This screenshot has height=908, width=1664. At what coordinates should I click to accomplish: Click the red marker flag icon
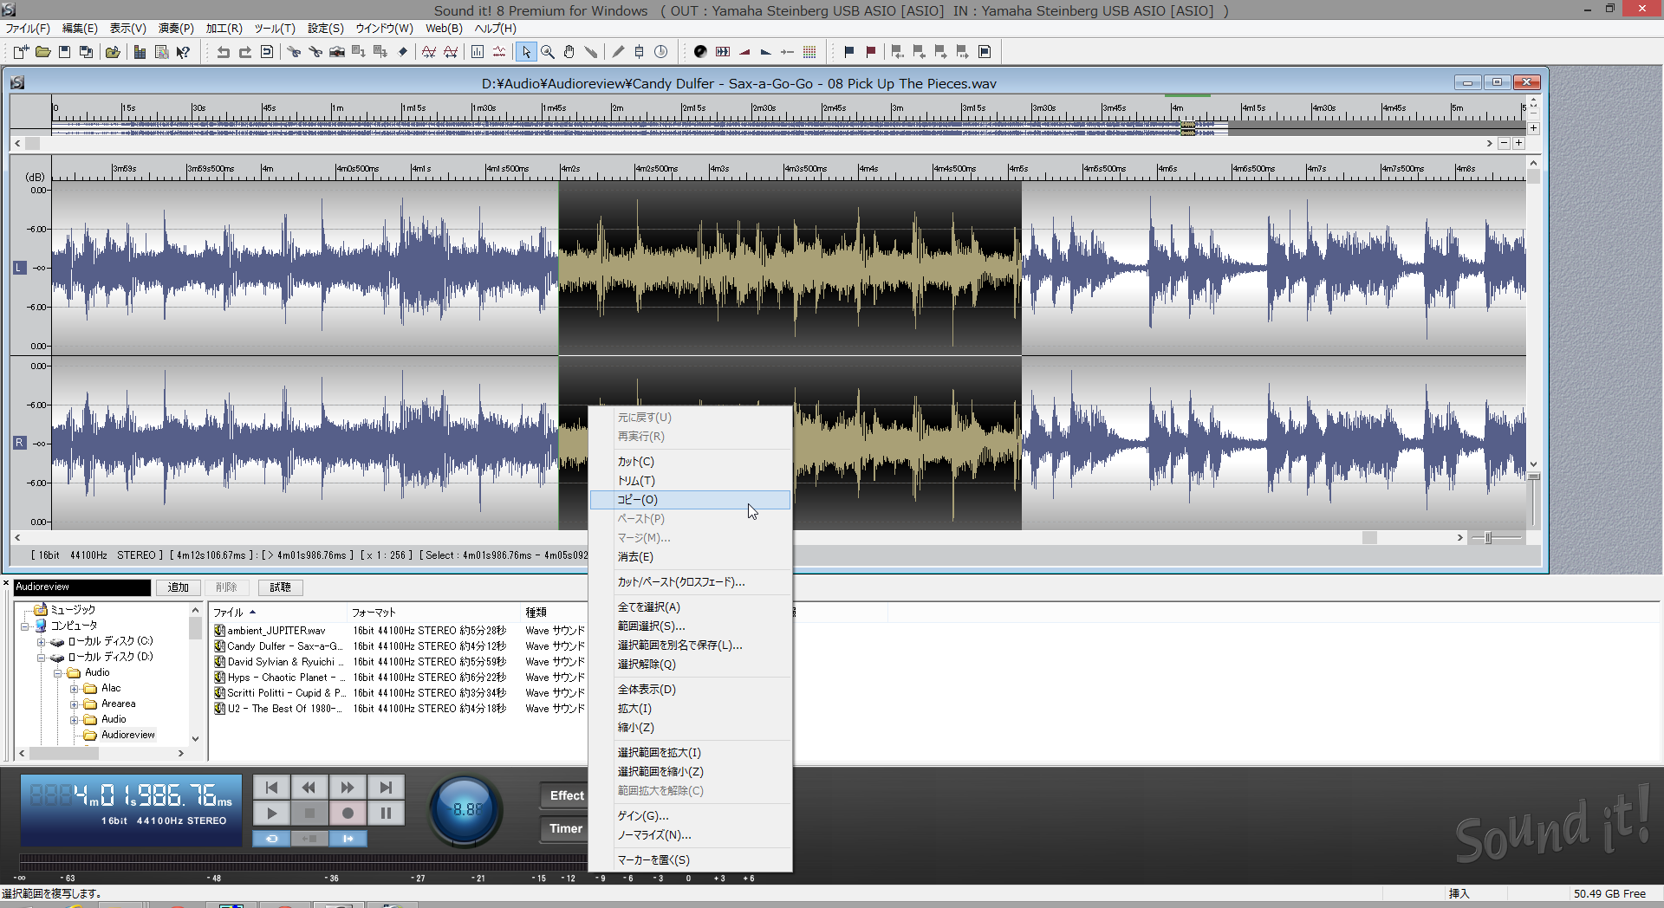(871, 52)
